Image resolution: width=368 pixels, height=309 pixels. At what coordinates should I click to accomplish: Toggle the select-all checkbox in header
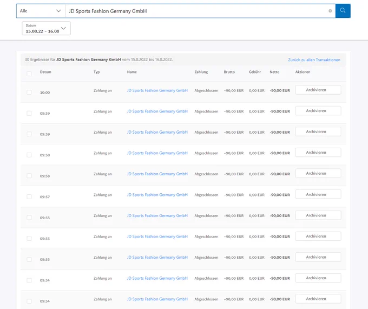pos(29,74)
